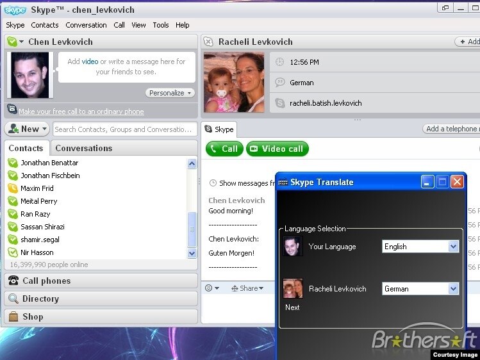The image size is (480, 360).
Task: Click Jonathan Benattar's status icon
Action: coord(13,163)
